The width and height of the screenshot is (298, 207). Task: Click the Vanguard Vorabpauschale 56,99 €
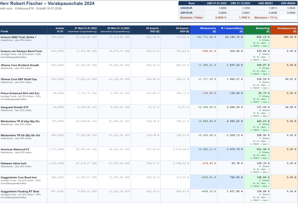click(x=291, y=107)
